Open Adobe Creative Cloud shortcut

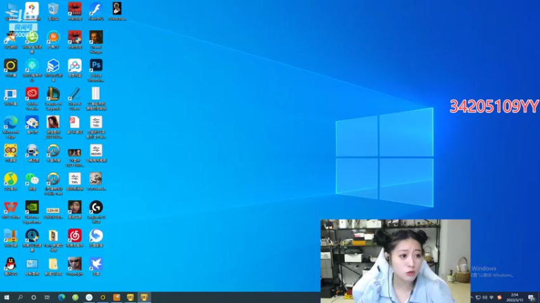coord(32,98)
